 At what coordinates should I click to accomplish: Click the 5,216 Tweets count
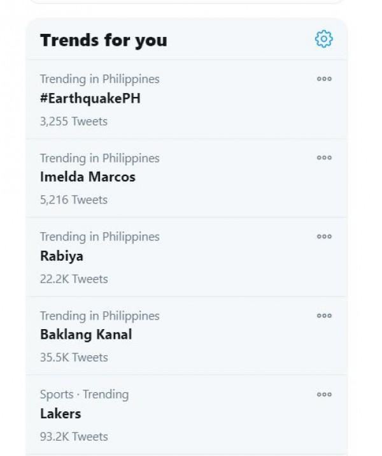coord(74,200)
